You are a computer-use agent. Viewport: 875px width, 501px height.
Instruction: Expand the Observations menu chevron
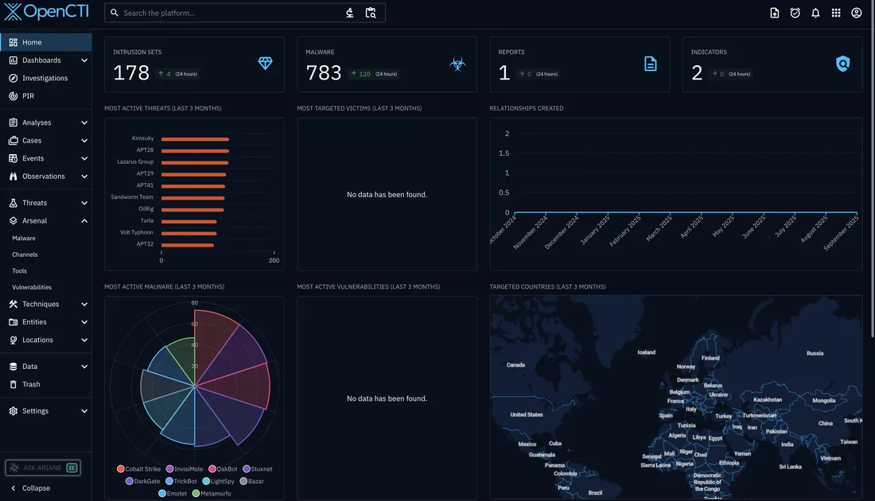pyautogui.click(x=84, y=177)
